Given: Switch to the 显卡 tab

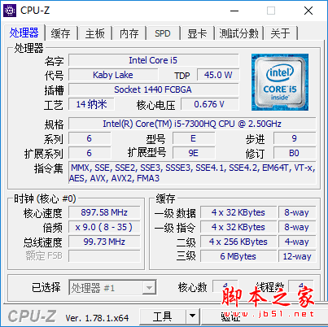Looking at the screenshot, I should [x=197, y=33].
